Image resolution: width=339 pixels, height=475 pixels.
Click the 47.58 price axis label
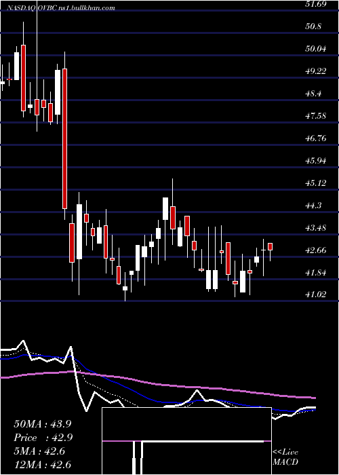pos(316,116)
